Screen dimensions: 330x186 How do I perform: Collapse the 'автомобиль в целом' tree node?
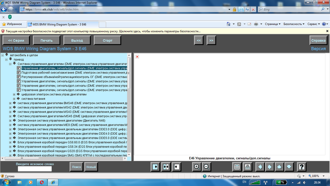coord(3,55)
